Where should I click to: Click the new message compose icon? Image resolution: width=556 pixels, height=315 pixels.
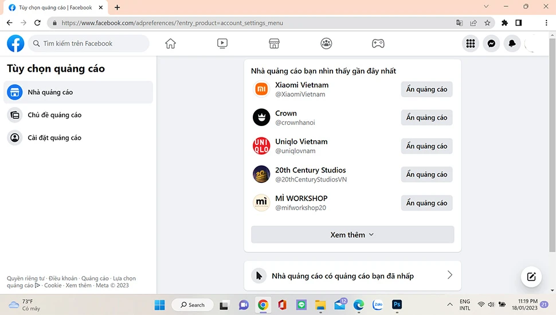point(531,277)
